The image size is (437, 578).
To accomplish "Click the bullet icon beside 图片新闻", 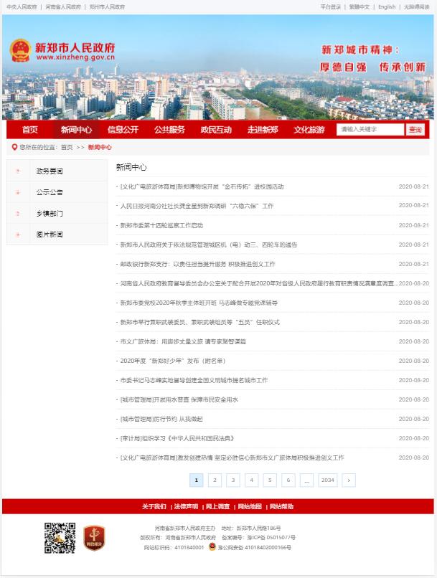I will pyautogui.click(x=18, y=234).
